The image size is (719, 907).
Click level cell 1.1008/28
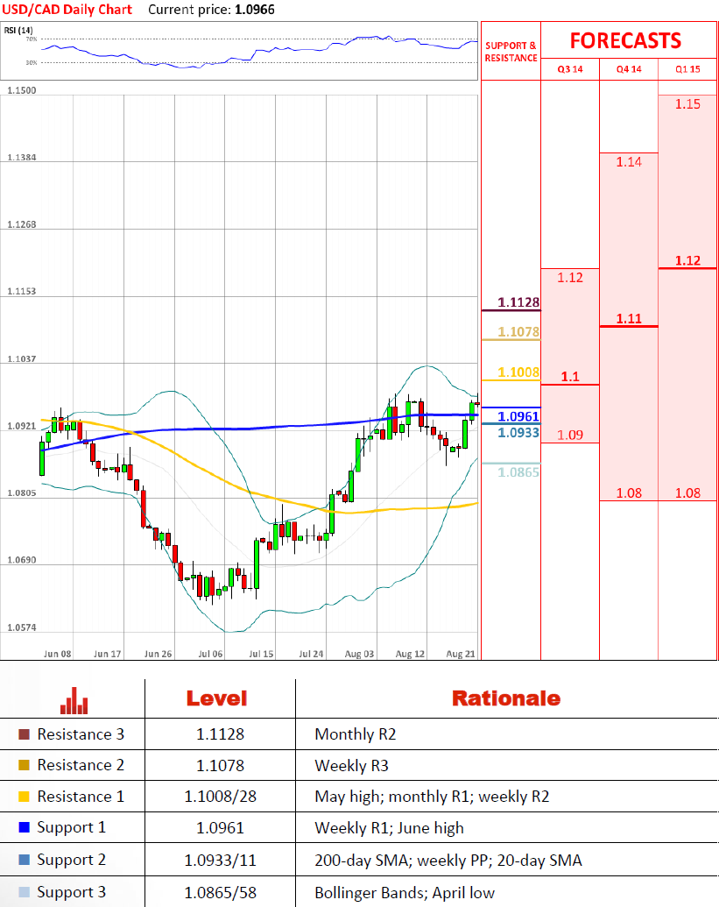point(220,797)
